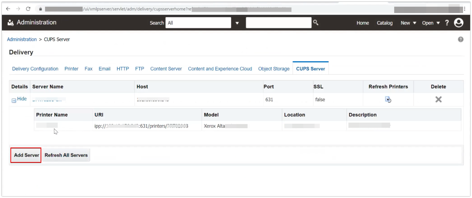Select the CUPS Server tab
The width and height of the screenshot is (472, 198).
pos(310,69)
